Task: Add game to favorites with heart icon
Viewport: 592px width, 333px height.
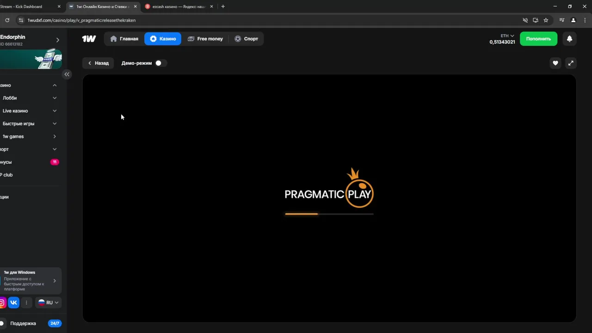Action: click(x=555, y=63)
